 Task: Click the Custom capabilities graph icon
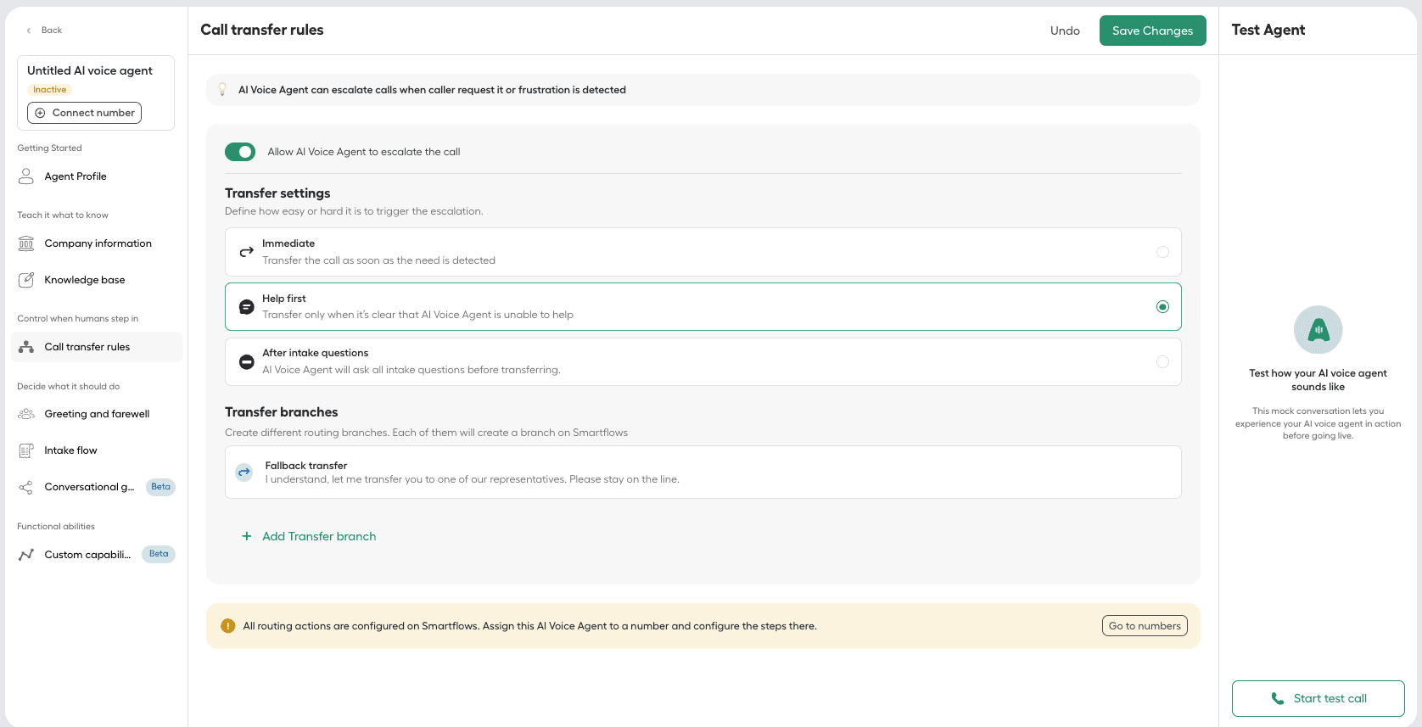26,555
